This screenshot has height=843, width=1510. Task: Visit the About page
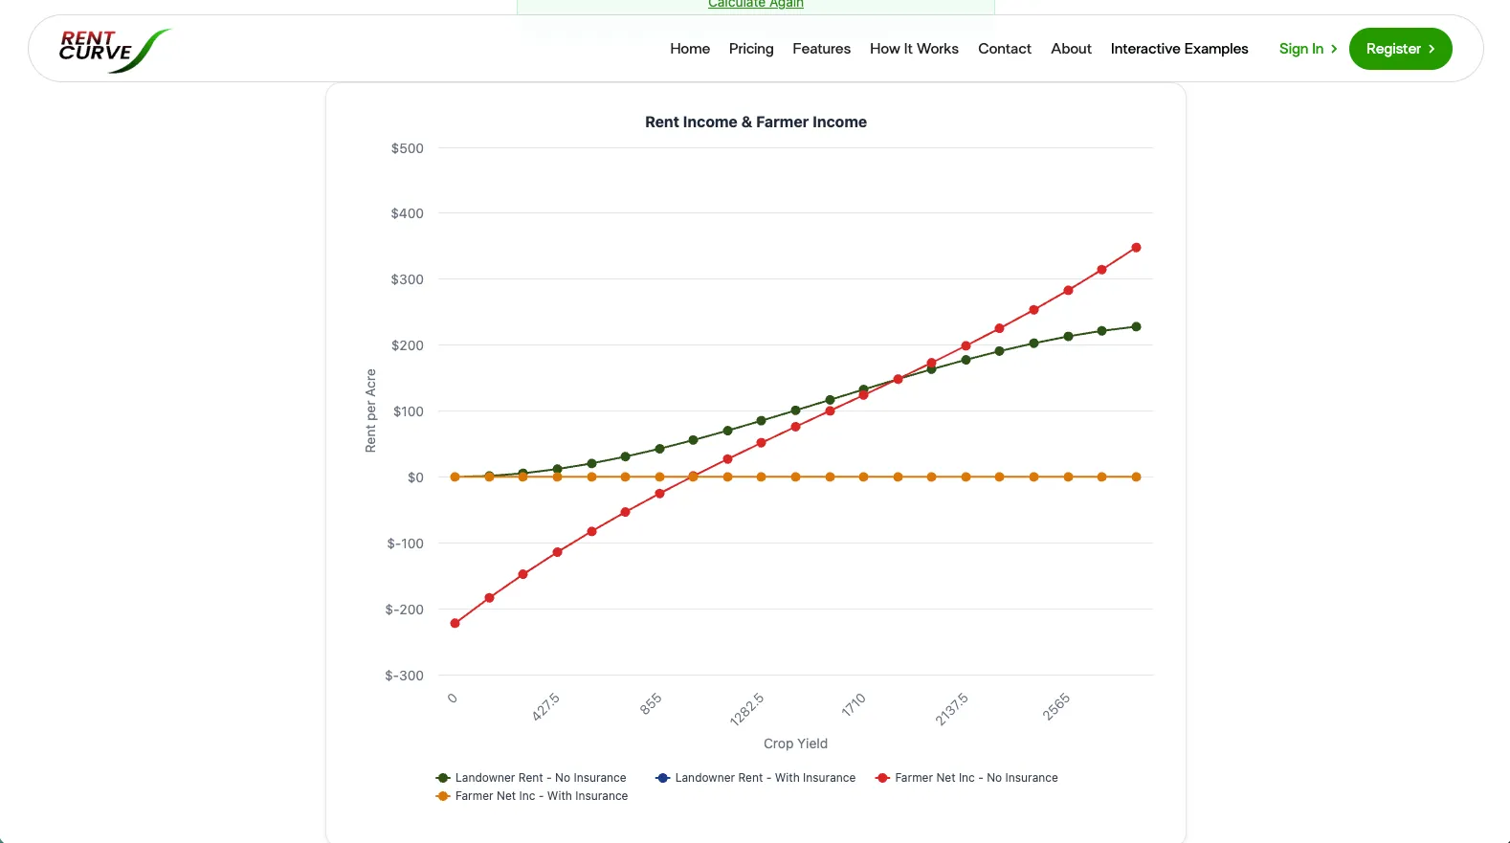click(1071, 49)
